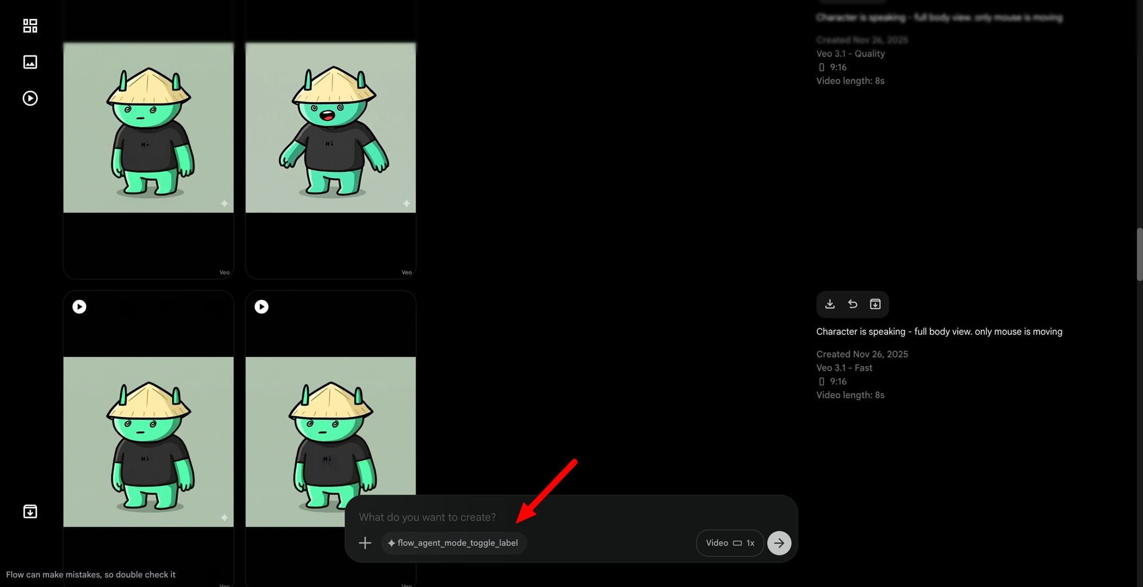The height and width of the screenshot is (587, 1143).
Task: Click the save-to-collection icon beside reuse prompt
Action: tap(875, 304)
